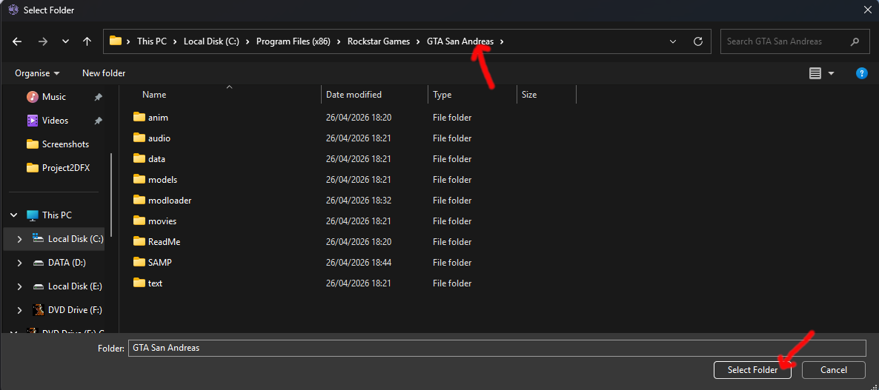
Task: Click GTA San Andreas breadcrumb
Action: [x=460, y=41]
